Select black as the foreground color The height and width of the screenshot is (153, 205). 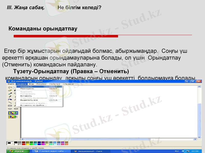click(x=15, y=142)
